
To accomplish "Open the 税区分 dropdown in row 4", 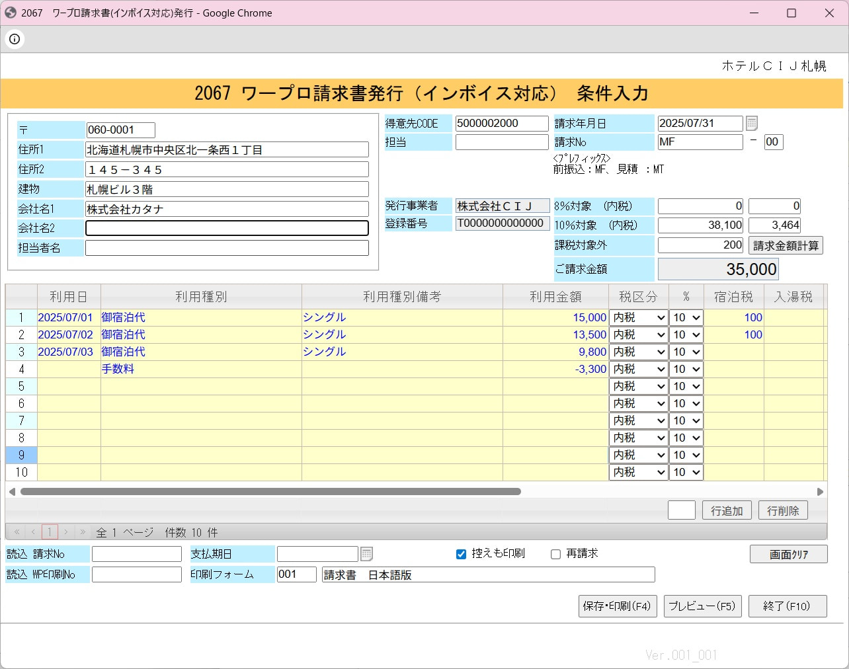I will 638,369.
